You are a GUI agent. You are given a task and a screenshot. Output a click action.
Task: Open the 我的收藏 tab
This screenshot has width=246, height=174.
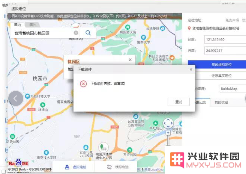point(221,102)
